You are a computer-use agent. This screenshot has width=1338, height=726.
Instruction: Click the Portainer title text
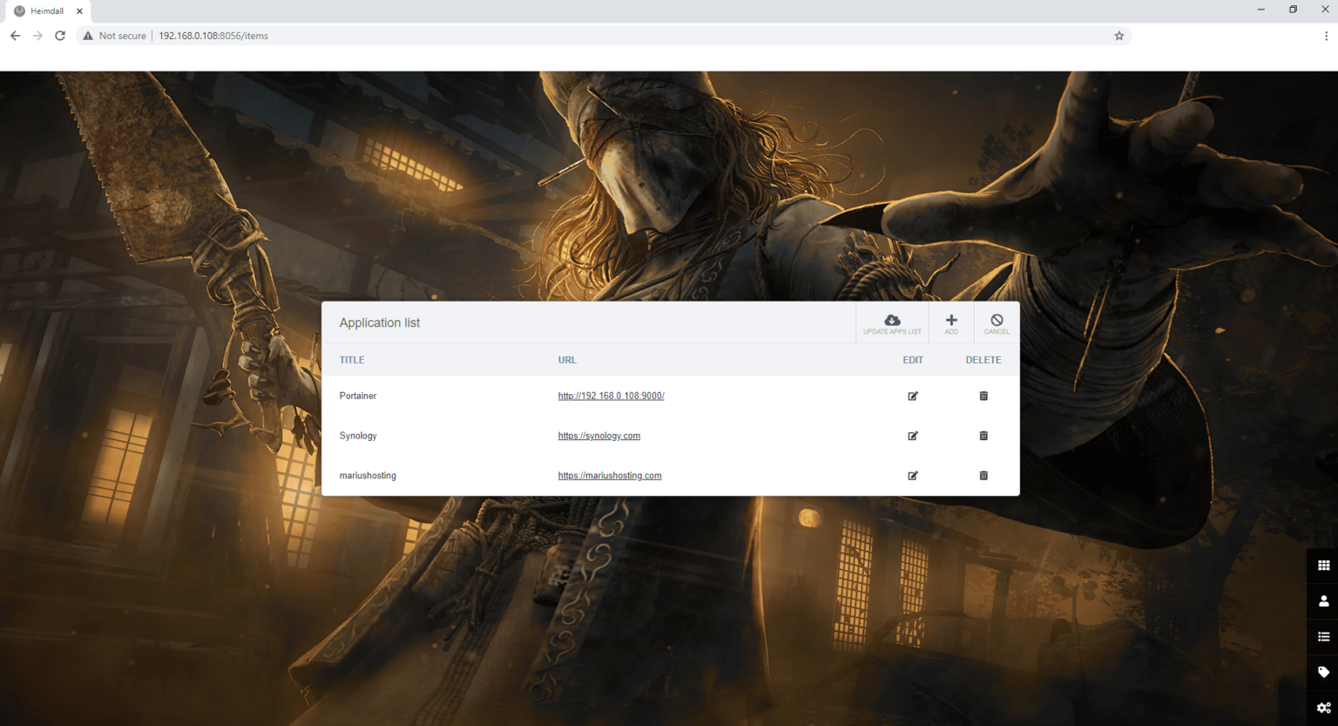358,396
